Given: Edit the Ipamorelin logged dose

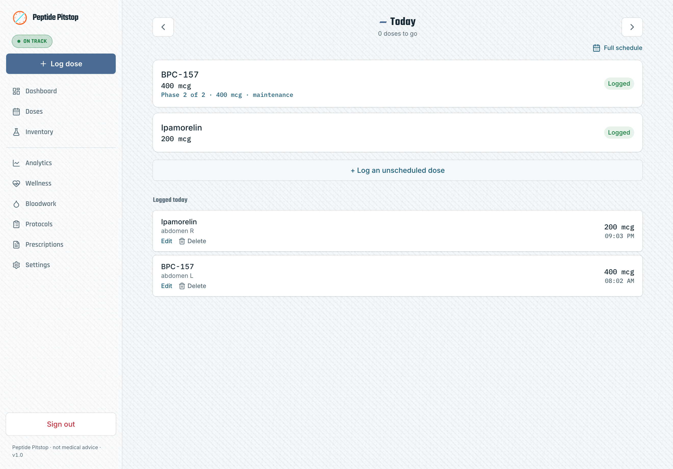Looking at the screenshot, I should (x=166, y=241).
